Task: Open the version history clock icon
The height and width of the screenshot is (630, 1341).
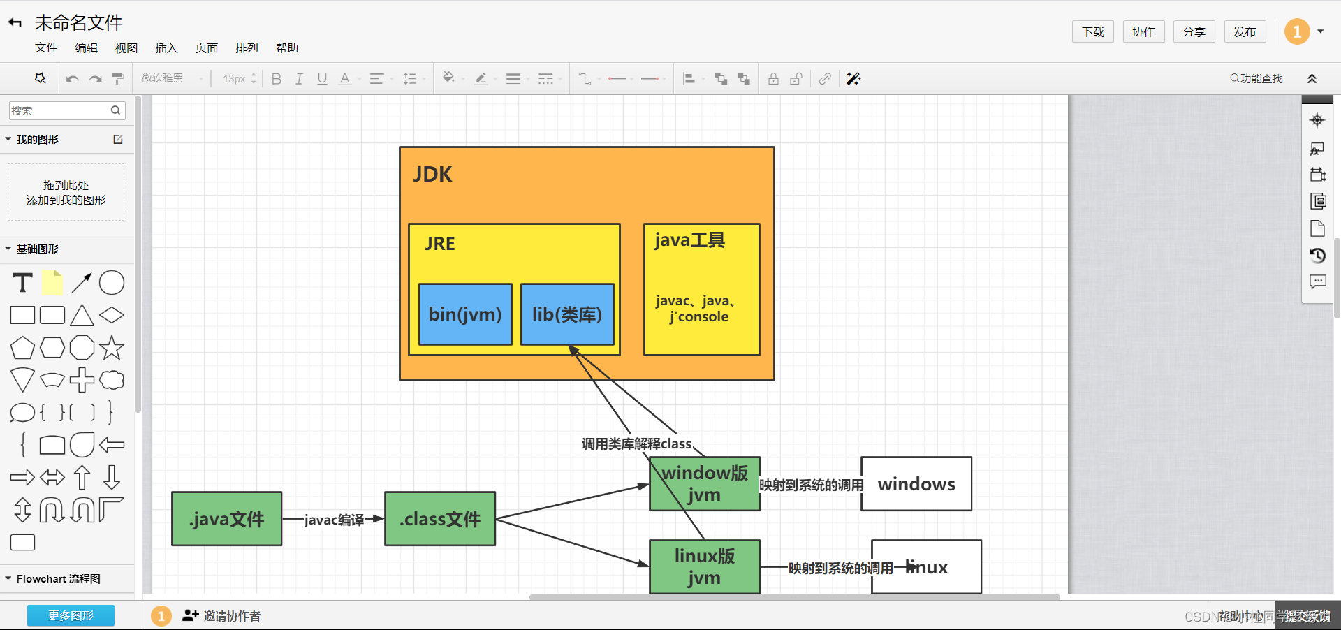Action: coord(1317,256)
